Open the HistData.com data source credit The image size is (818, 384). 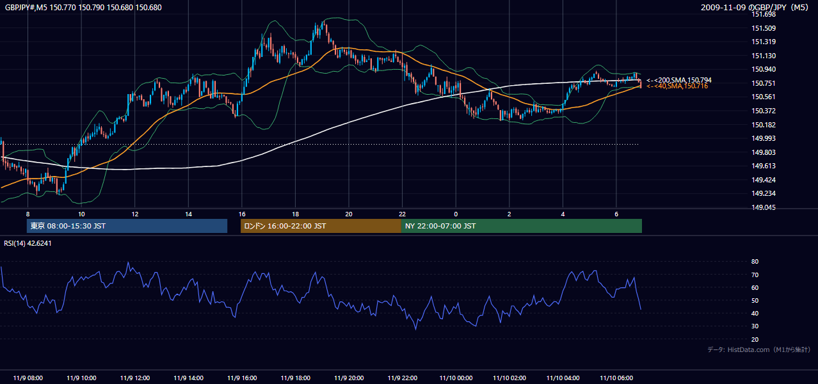point(758,349)
